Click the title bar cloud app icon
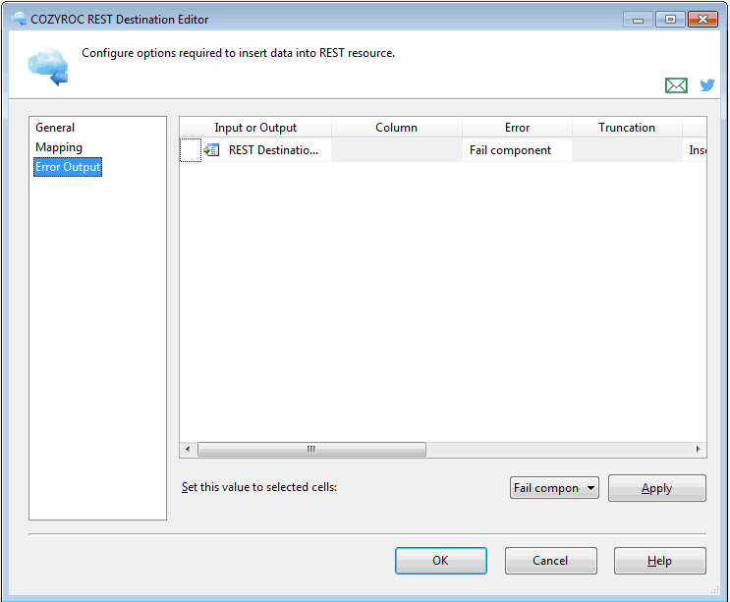Screen dimensions: 730x602 (x=19, y=19)
